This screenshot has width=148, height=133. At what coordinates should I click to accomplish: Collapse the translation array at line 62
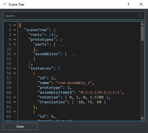click(x=15, y=102)
